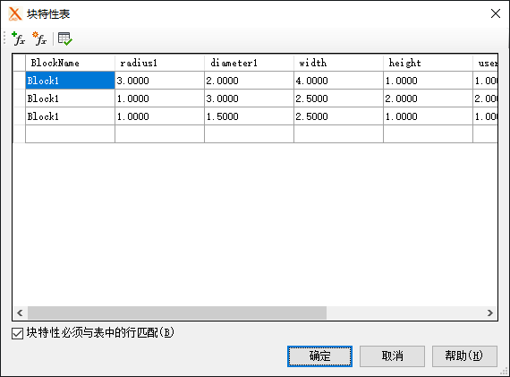This screenshot has height=377, width=510.
Task: Click the left arrow of horizontal scrollbar
Action: (x=20, y=313)
